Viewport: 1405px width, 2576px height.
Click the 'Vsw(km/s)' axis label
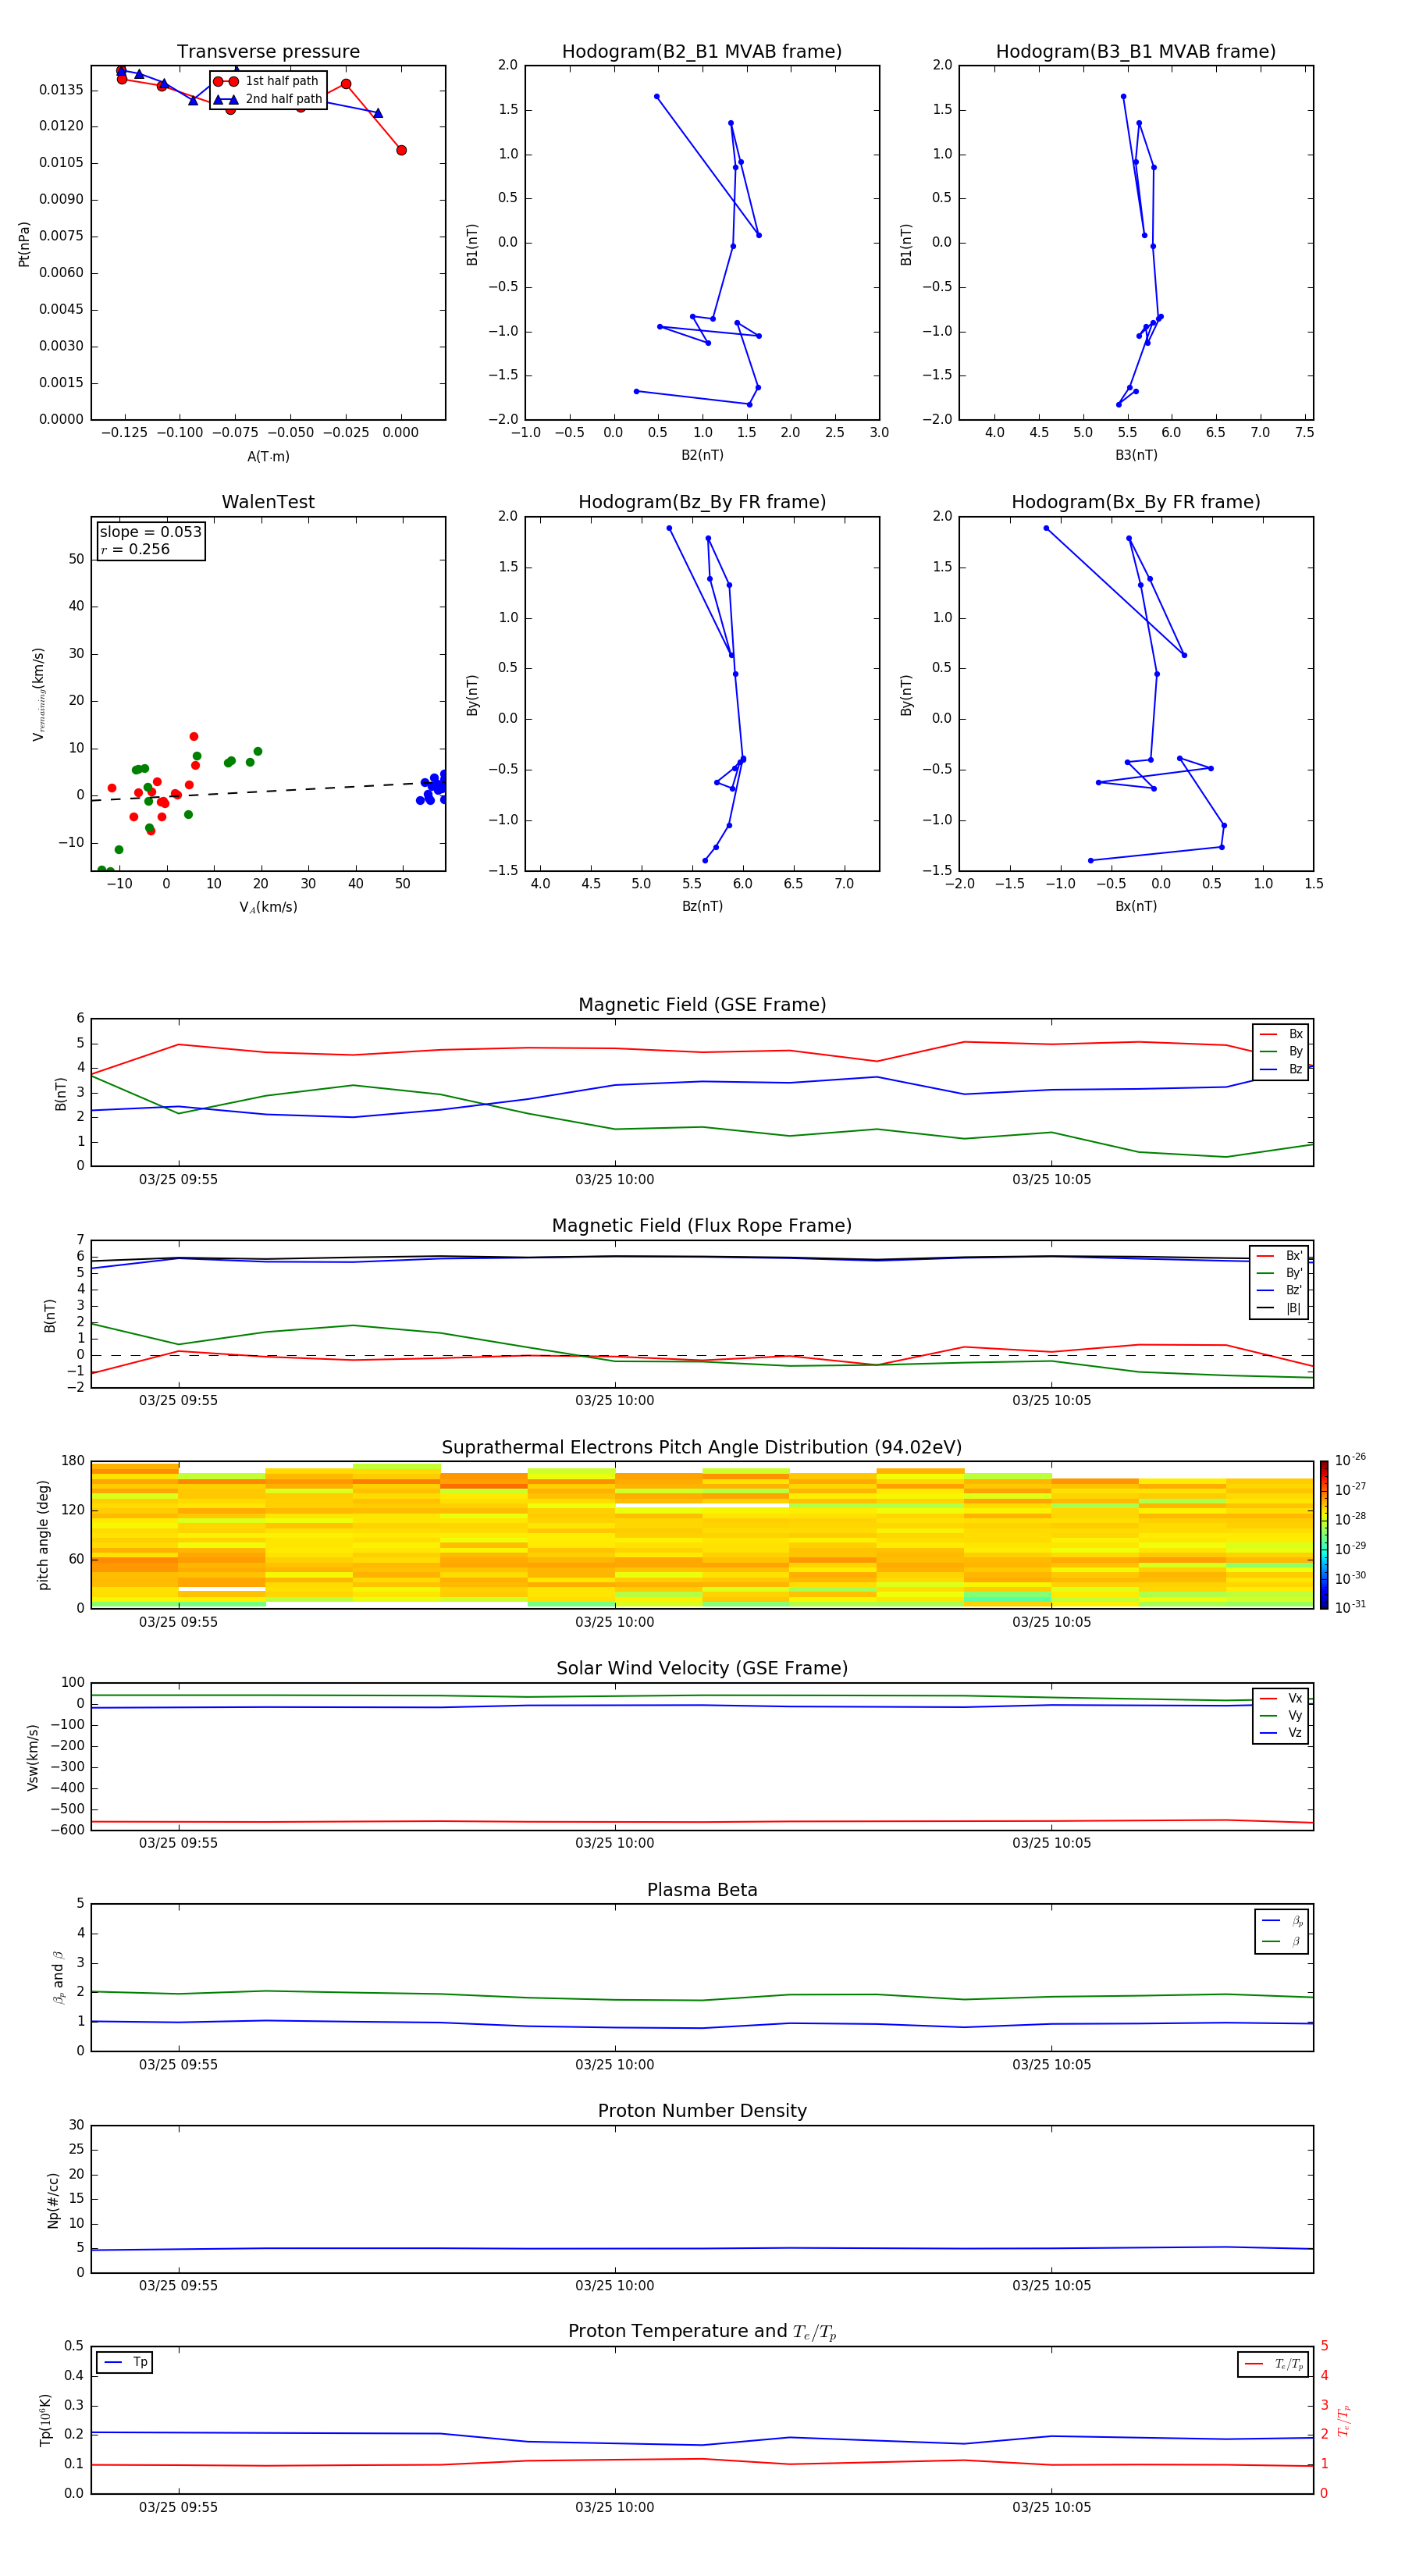tap(33, 1757)
